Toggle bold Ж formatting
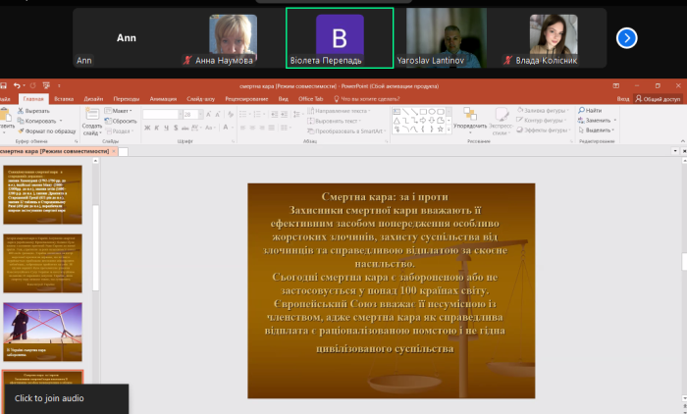The image size is (687, 414). [x=147, y=129]
